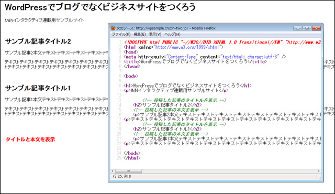Viewport: 335px width, 194px height.
Task: Click the subtitle MdNインタラクティブ連載用サンプルサイト on page
Action: (x=44, y=20)
